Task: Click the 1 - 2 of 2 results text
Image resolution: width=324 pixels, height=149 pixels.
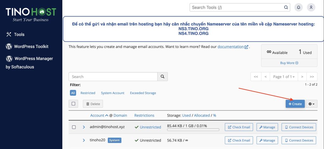Action: [311, 85]
